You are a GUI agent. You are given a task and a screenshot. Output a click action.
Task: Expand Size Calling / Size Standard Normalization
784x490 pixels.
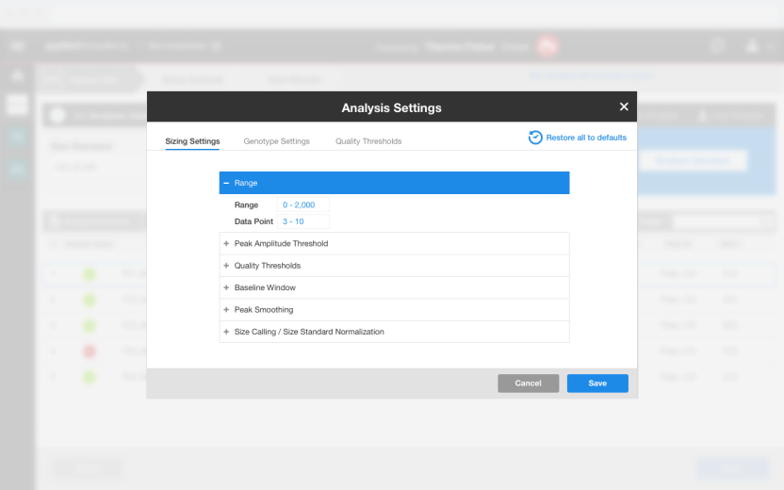(x=394, y=332)
